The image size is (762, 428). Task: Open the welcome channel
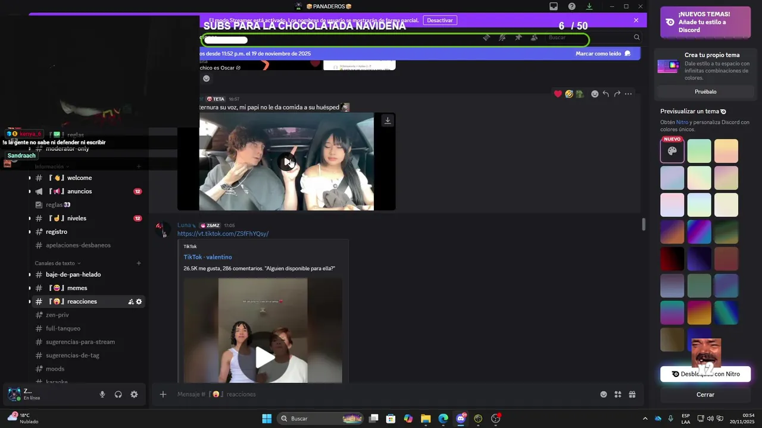point(88,178)
